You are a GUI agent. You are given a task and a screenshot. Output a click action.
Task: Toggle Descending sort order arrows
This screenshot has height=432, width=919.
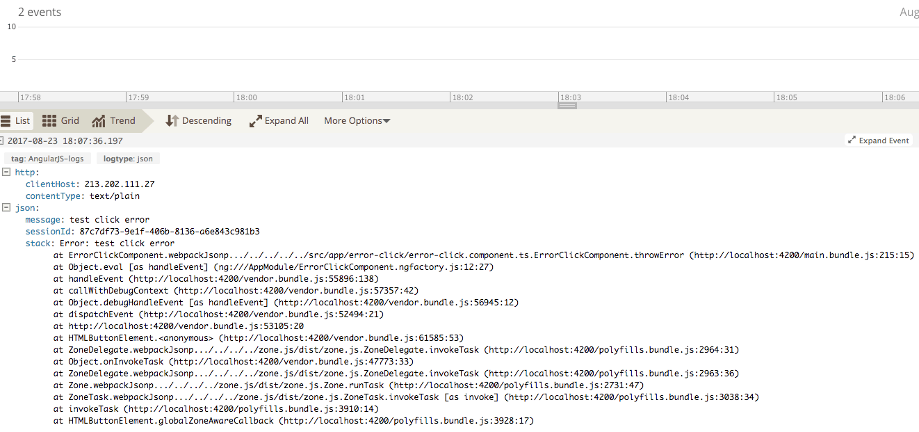[x=172, y=121]
